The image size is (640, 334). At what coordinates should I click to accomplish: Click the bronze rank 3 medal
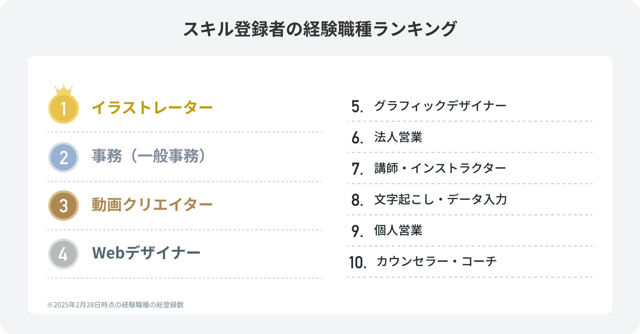tap(63, 205)
